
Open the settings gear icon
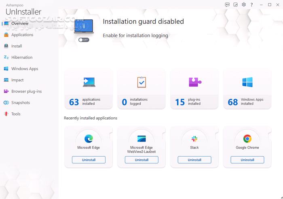point(244,5)
